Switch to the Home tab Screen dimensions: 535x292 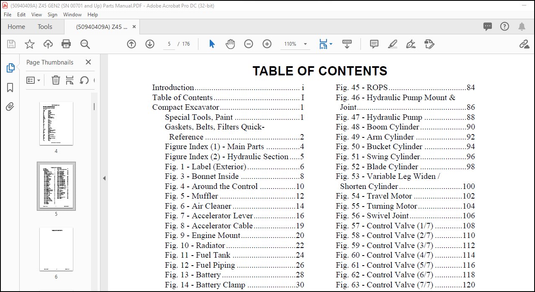tap(16, 26)
